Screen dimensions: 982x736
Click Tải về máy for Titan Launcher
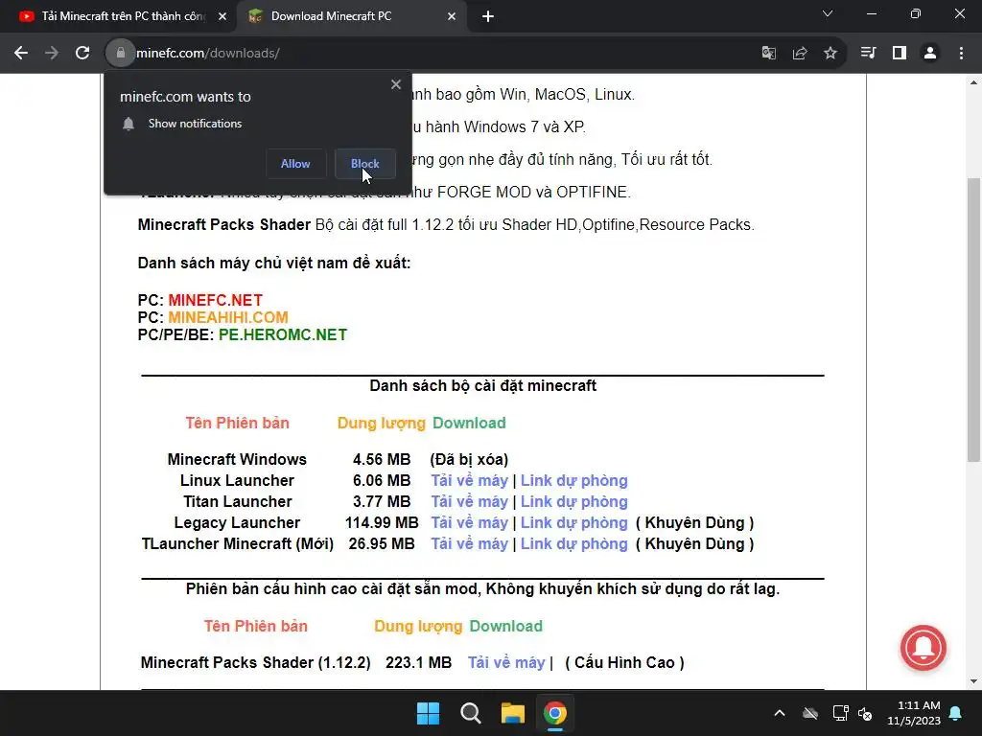[469, 502]
